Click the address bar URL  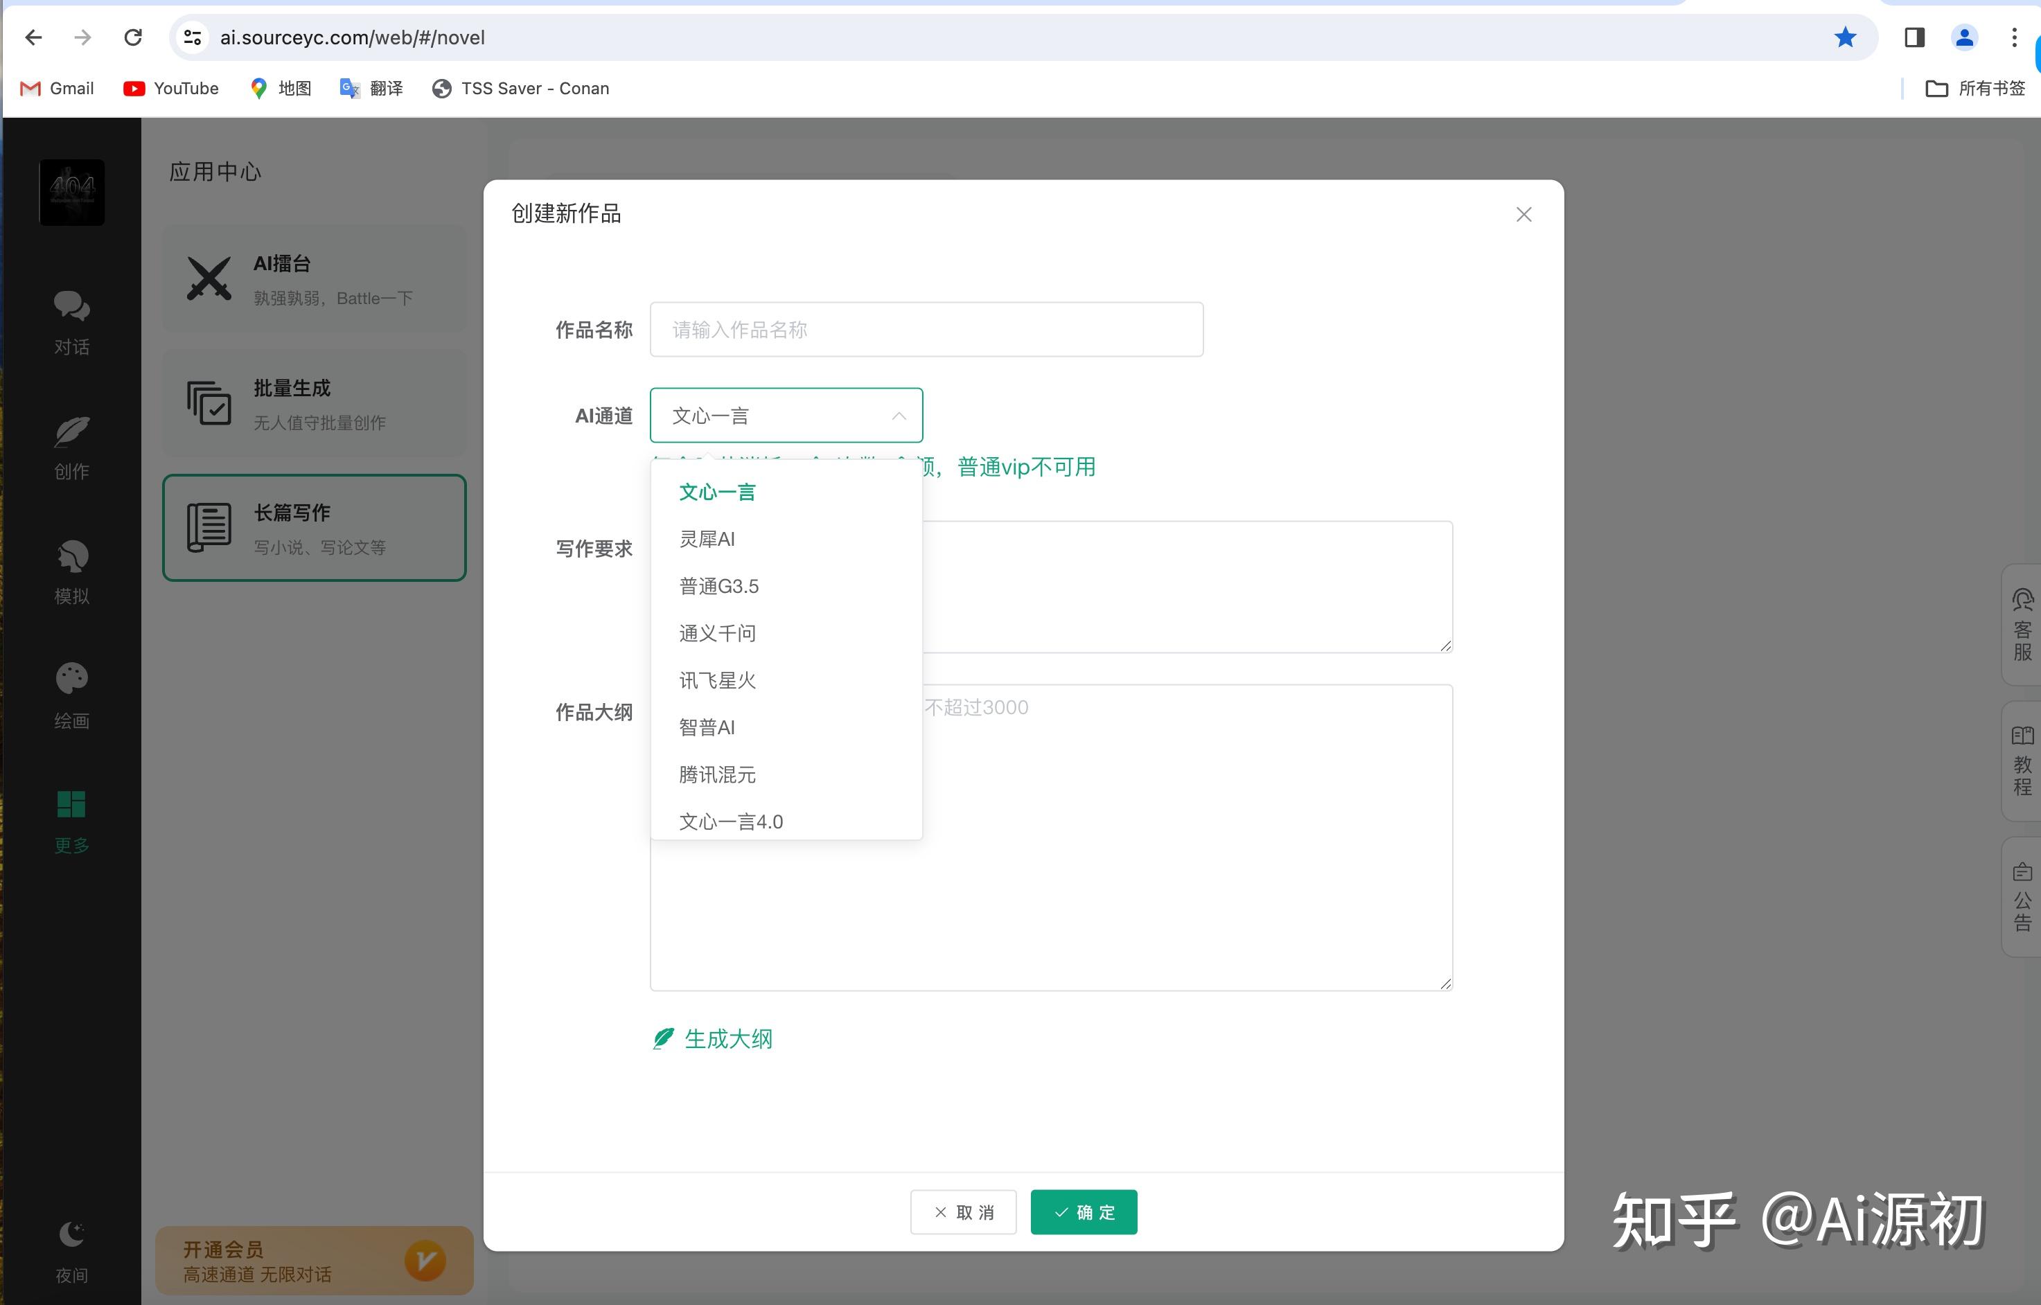click(353, 37)
